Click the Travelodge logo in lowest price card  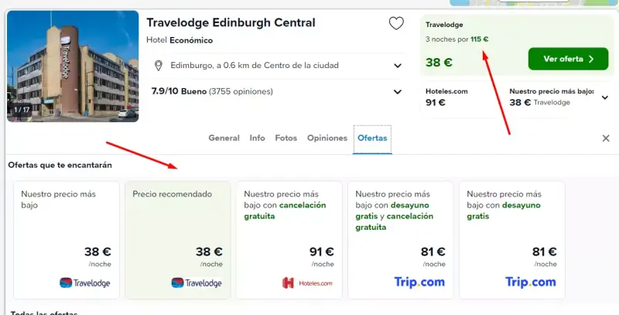point(85,283)
